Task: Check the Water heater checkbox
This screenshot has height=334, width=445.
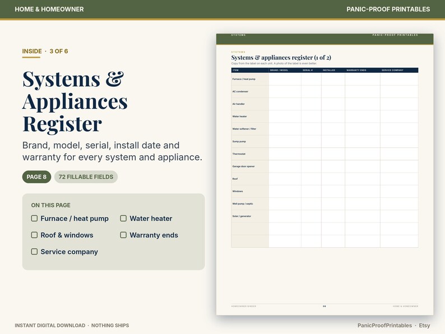Action: [x=123, y=218]
